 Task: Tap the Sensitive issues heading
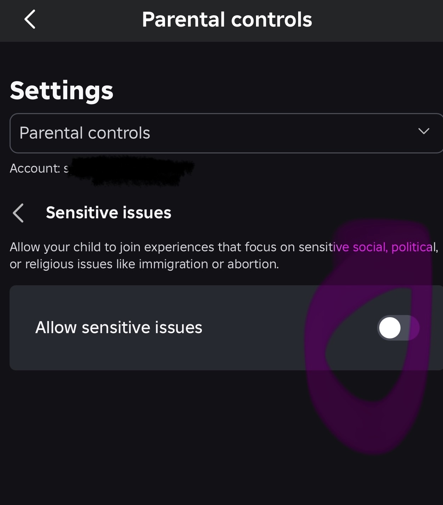tap(108, 213)
